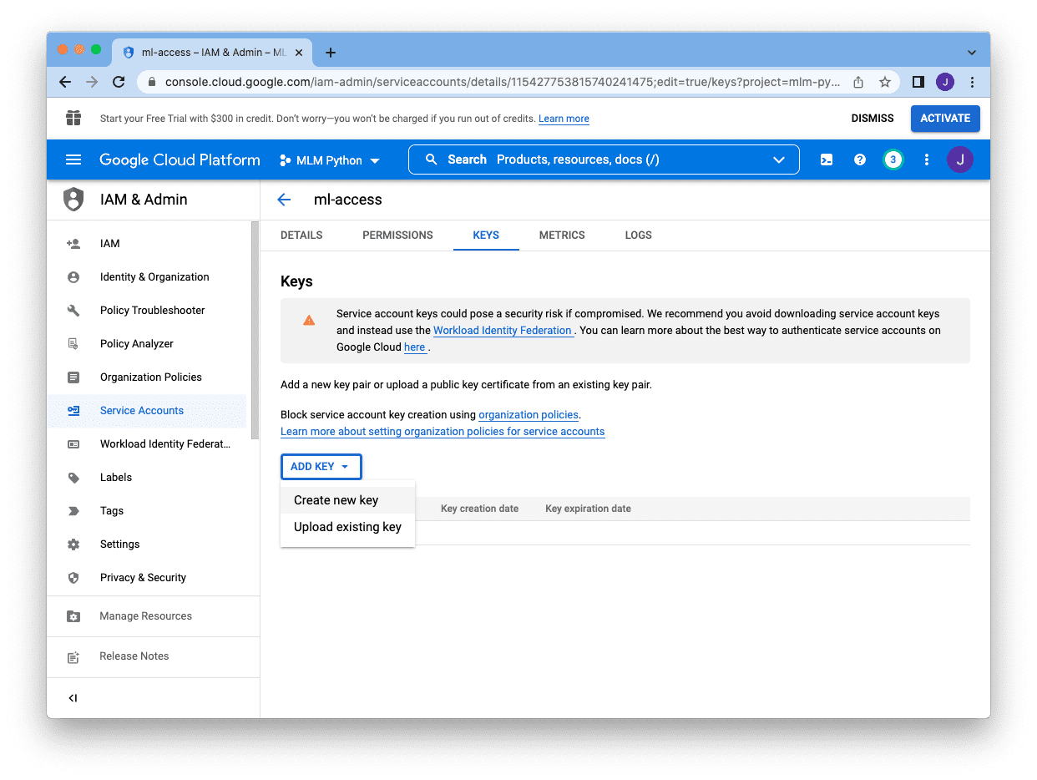Click the IAM & Admin shield logo
The height and width of the screenshot is (780, 1037).
(x=73, y=200)
